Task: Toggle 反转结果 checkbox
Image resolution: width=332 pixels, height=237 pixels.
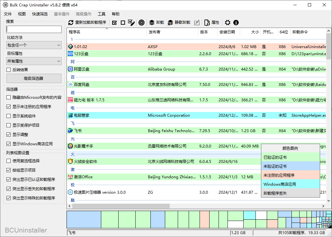Action: pos(8,70)
